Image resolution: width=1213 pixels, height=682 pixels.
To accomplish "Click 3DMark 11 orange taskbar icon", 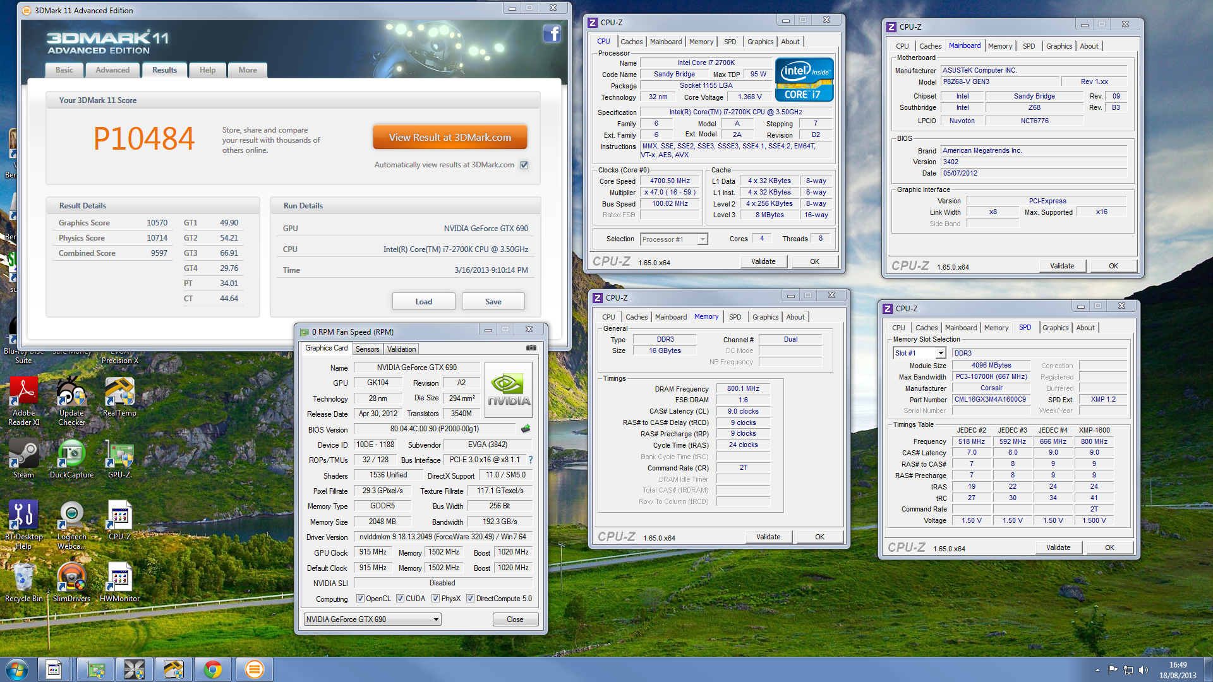I will [254, 669].
